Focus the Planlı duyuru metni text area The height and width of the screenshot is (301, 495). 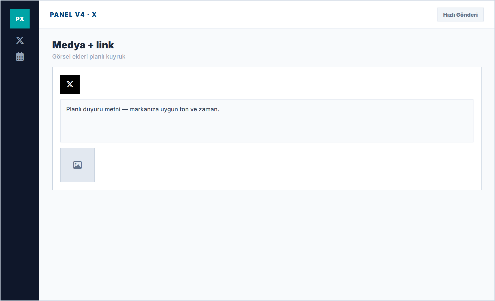pyautogui.click(x=267, y=121)
